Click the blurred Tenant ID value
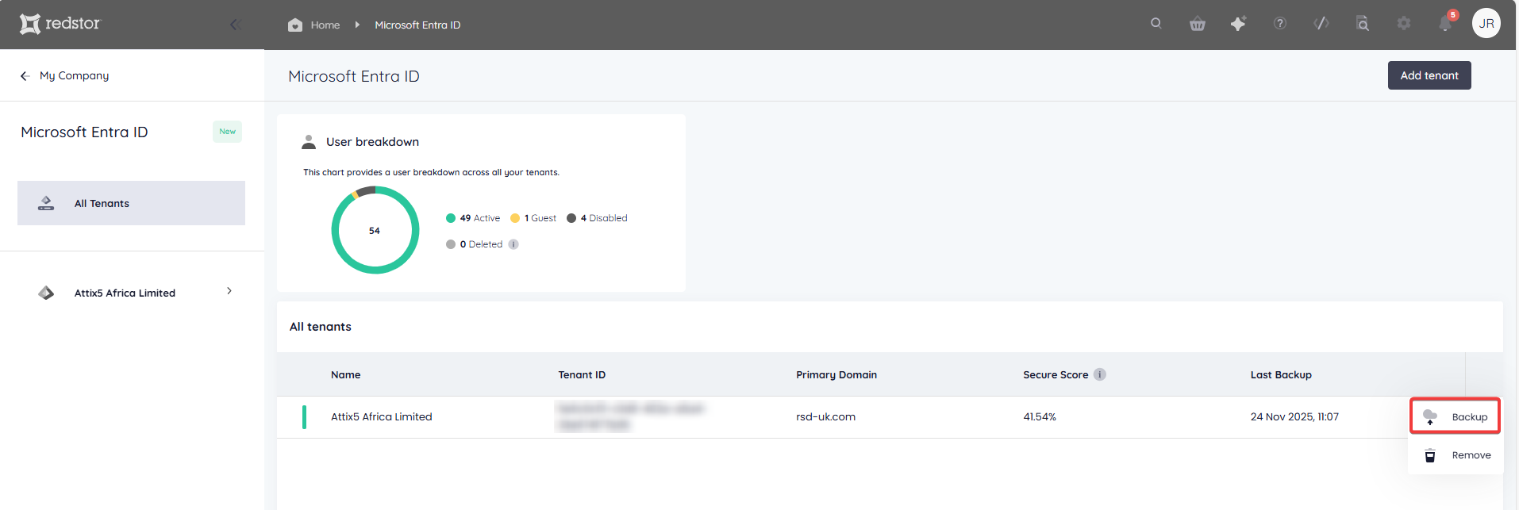This screenshot has height=510, width=1519. pos(630,416)
